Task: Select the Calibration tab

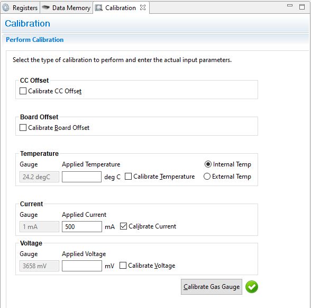Action: pos(121,8)
